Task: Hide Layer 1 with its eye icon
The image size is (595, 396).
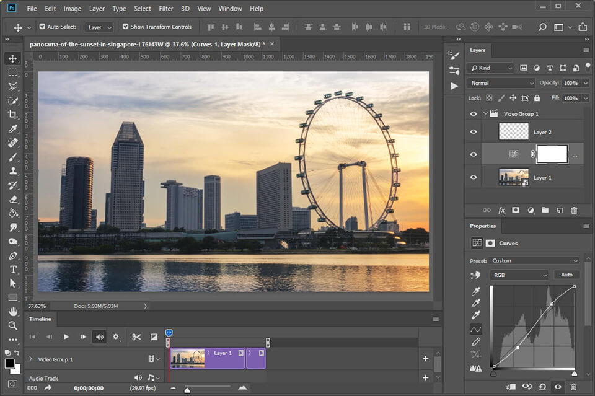Action: point(474,178)
